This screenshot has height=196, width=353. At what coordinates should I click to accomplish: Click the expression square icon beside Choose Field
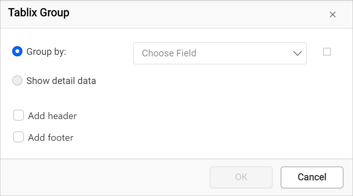tap(327, 52)
